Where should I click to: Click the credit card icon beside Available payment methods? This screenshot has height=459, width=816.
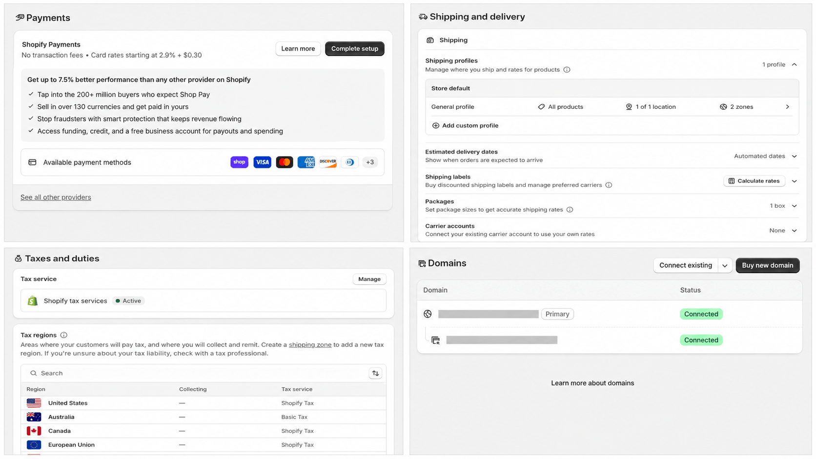point(32,162)
